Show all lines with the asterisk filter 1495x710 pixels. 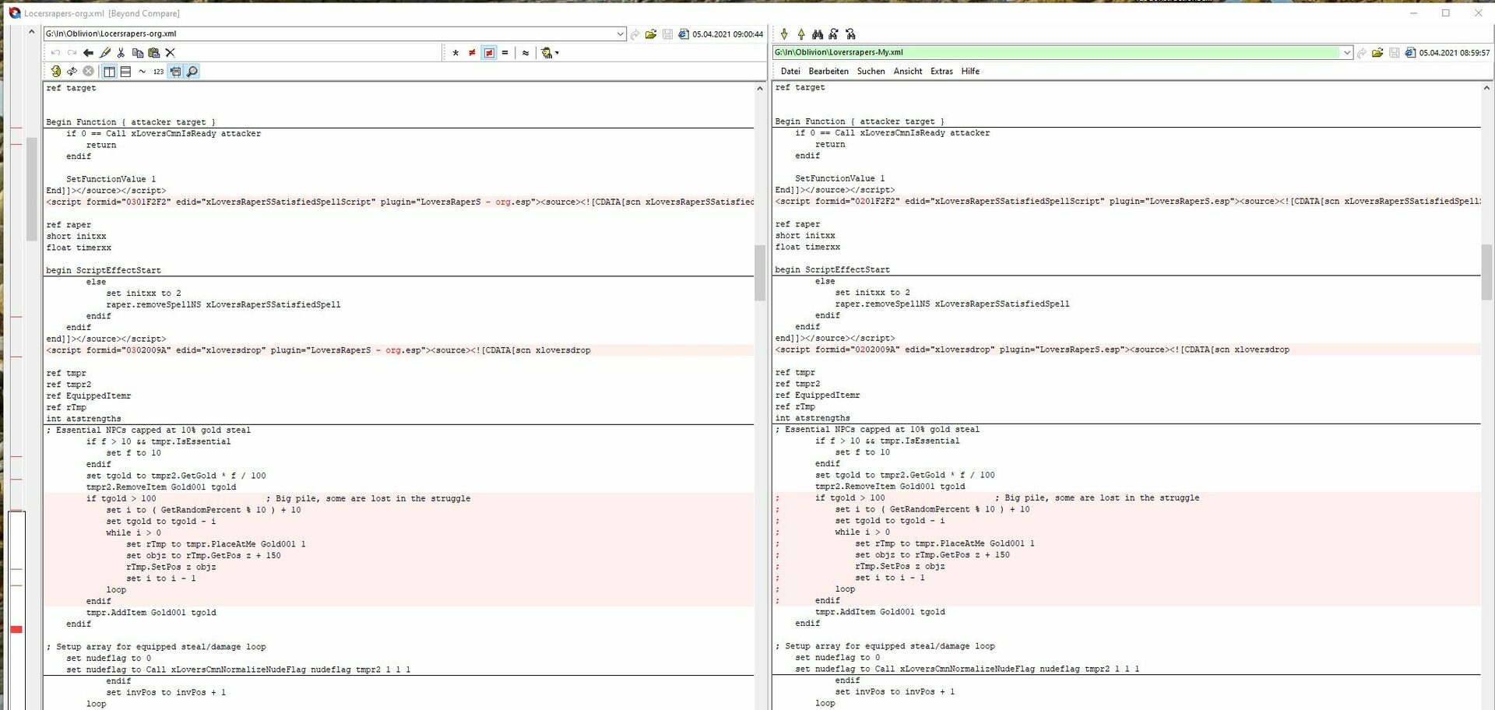[456, 53]
